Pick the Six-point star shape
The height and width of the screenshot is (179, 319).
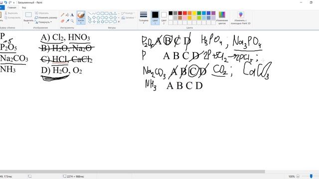click(x=102, y=22)
